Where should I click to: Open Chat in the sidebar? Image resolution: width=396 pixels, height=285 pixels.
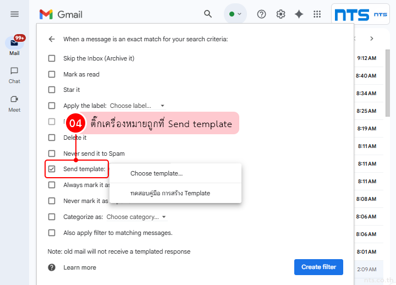14,75
